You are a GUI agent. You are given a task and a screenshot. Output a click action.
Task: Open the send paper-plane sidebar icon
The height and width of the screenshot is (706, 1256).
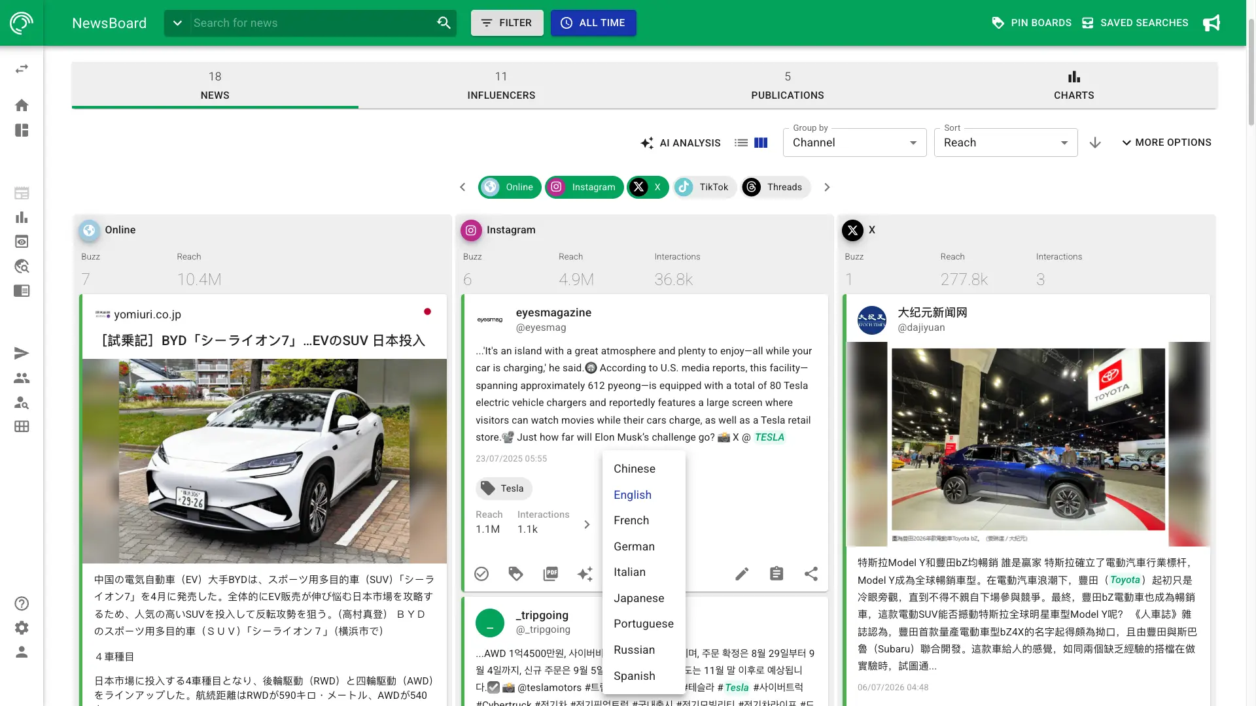(x=22, y=354)
